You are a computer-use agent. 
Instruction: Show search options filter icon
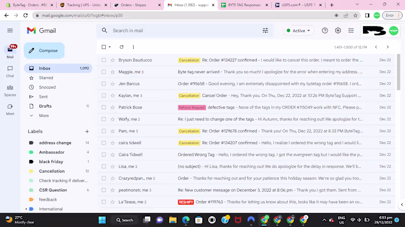265,31
